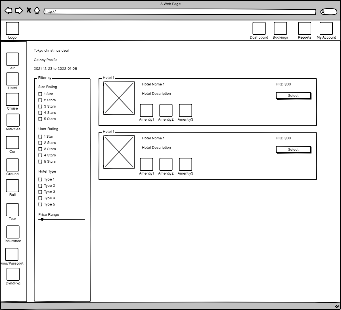
Task: Enable the 3 Stars star rating checkbox
Action: pos(40,106)
